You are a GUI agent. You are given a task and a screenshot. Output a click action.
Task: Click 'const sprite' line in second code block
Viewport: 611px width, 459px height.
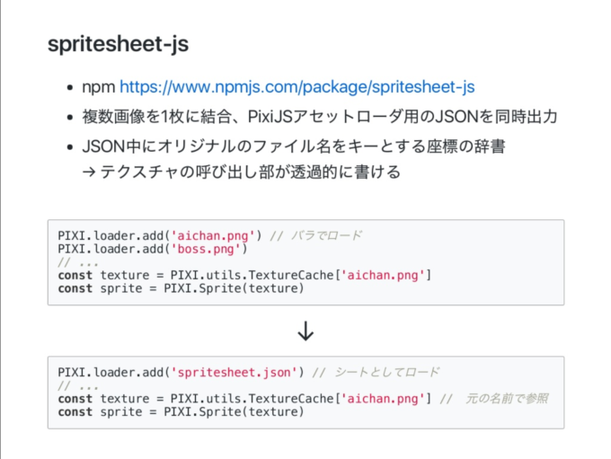(x=181, y=412)
